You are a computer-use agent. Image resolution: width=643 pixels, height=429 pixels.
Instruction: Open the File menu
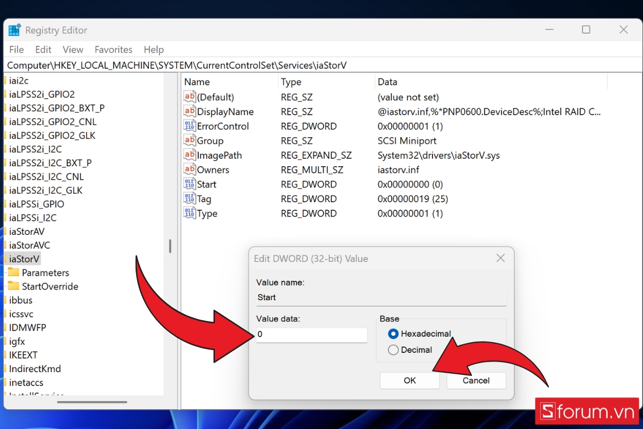point(17,49)
